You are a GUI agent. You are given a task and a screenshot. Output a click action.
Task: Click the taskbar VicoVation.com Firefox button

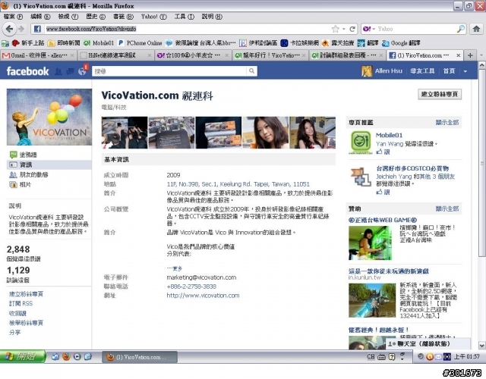140,357
